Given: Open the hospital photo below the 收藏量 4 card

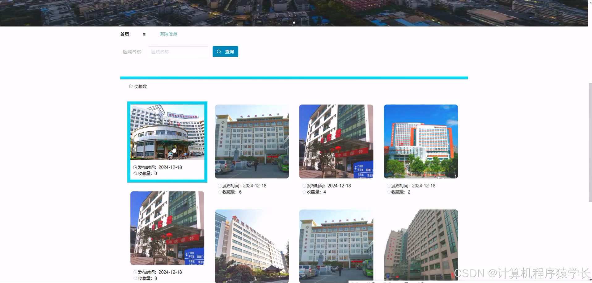Looking at the screenshot, I should click(x=336, y=246).
